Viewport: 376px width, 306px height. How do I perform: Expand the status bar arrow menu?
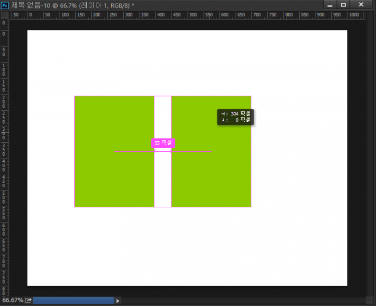point(118,300)
